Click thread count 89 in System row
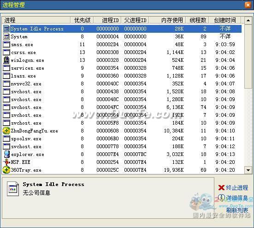Image resolution: width=254 pixels, height=228 pixels. click(203, 36)
